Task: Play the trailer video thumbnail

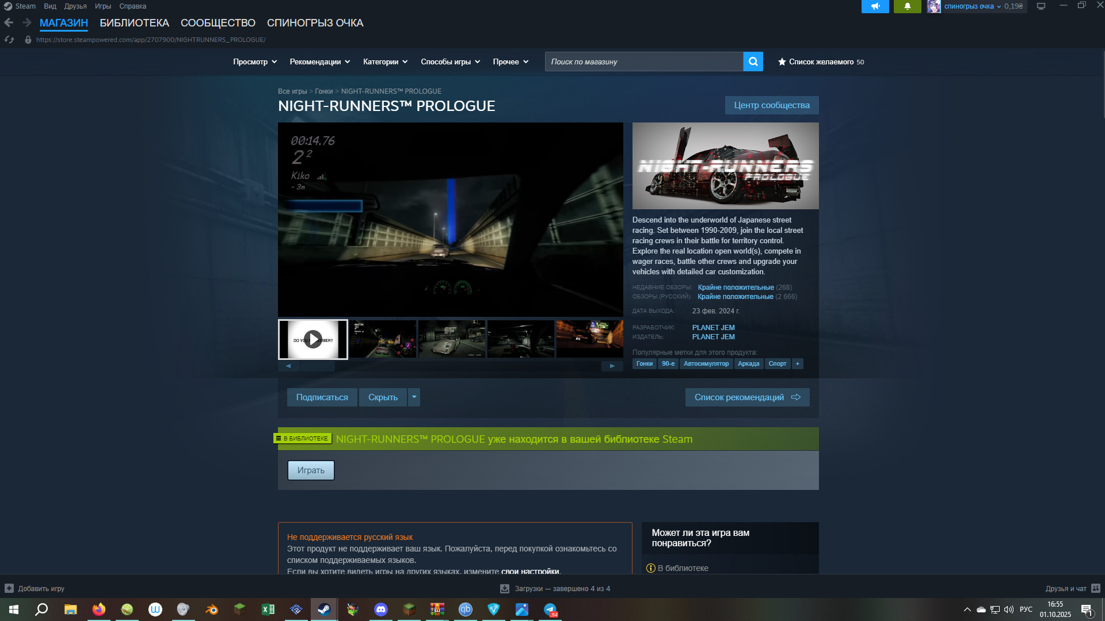Action: (313, 340)
